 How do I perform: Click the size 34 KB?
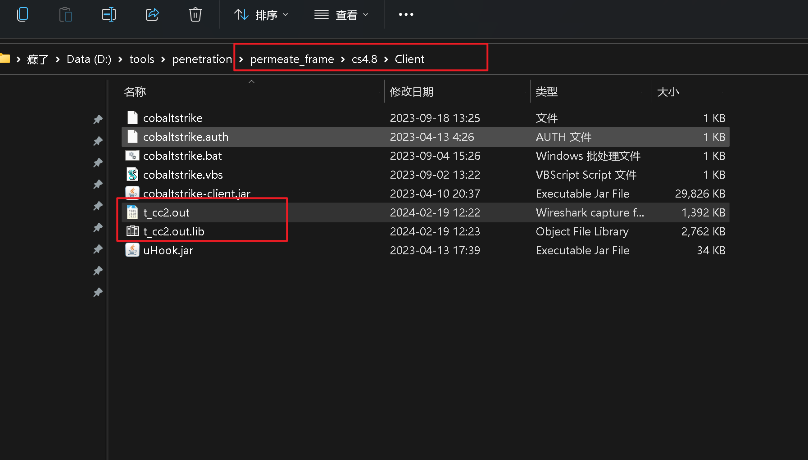coord(711,250)
